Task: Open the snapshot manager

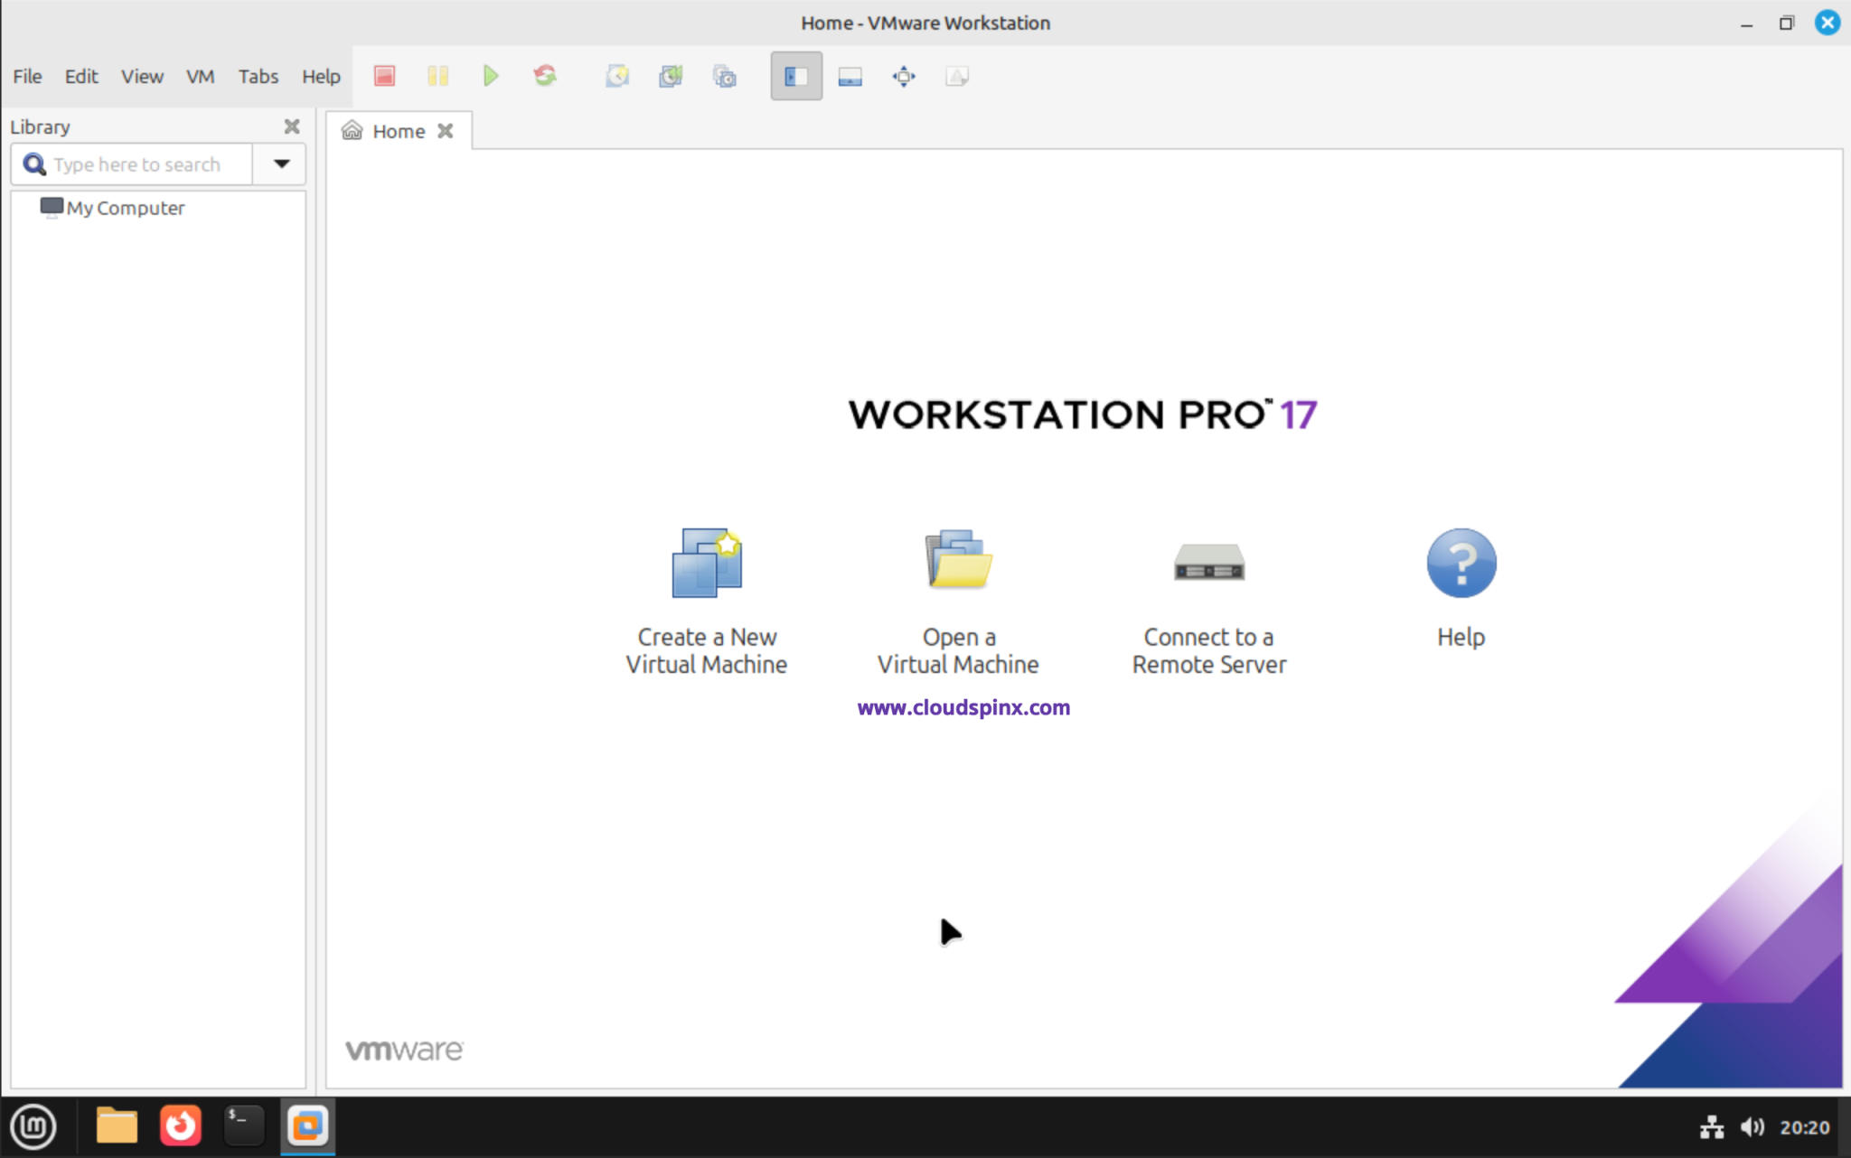Action: pos(725,76)
